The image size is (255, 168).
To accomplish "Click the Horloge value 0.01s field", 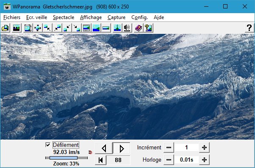I will tap(186, 160).
